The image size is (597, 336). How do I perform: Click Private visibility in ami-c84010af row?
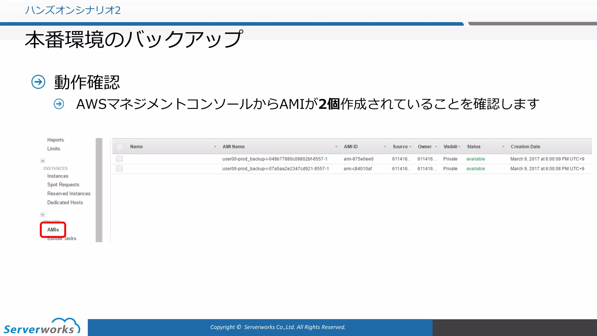(450, 169)
